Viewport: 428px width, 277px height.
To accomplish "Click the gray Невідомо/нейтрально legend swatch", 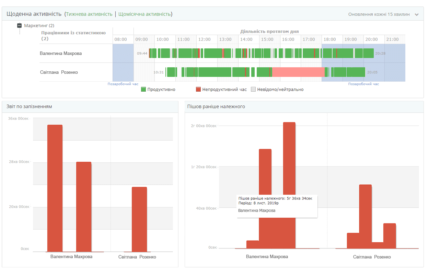I will (253, 90).
